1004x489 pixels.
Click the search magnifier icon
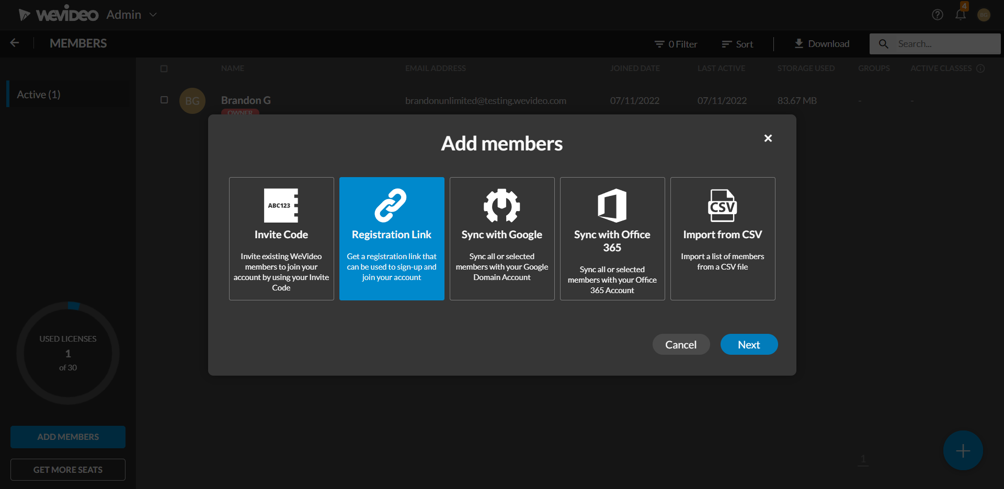pyautogui.click(x=884, y=44)
